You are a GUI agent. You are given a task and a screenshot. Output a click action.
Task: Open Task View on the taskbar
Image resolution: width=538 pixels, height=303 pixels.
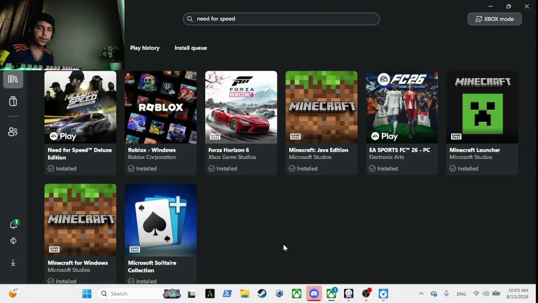pyautogui.click(x=192, y=294)
